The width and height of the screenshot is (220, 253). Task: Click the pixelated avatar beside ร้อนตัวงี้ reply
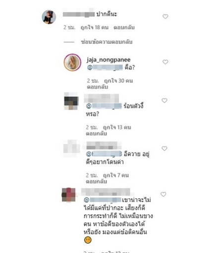(x=71, y=101)
